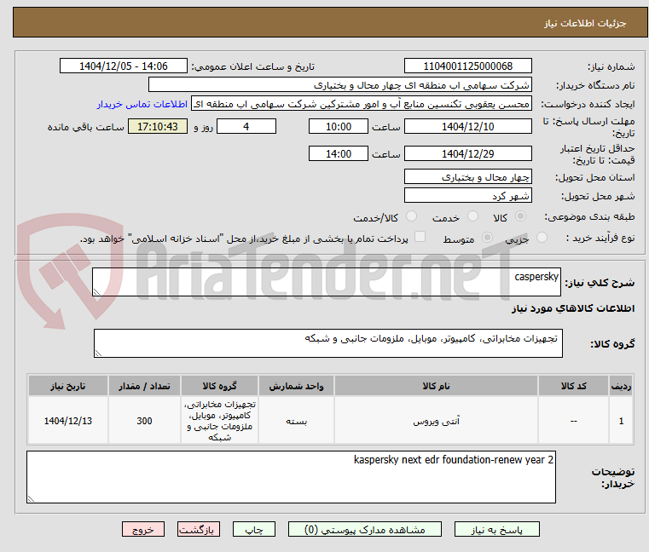Click the request creator name field

362,104
